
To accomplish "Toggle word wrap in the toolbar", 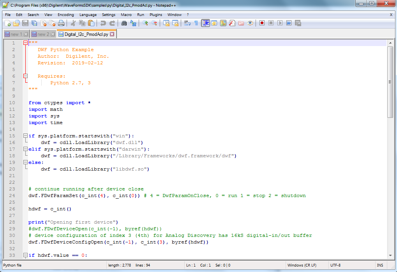I will click(x=187, y=23).
